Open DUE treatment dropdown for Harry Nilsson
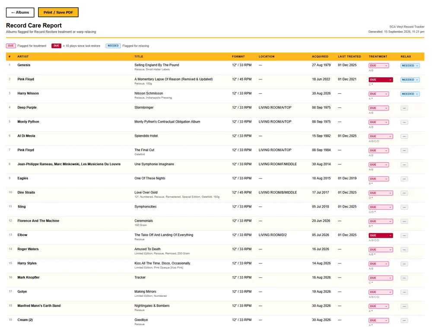432x327 pixels. tap(378, 94)
